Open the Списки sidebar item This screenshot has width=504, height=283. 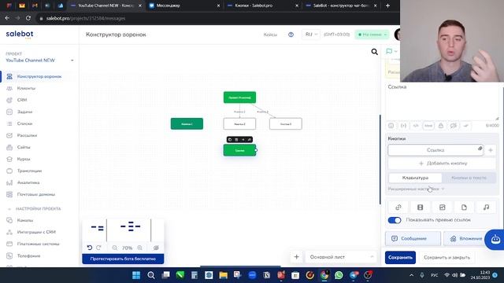24,123
